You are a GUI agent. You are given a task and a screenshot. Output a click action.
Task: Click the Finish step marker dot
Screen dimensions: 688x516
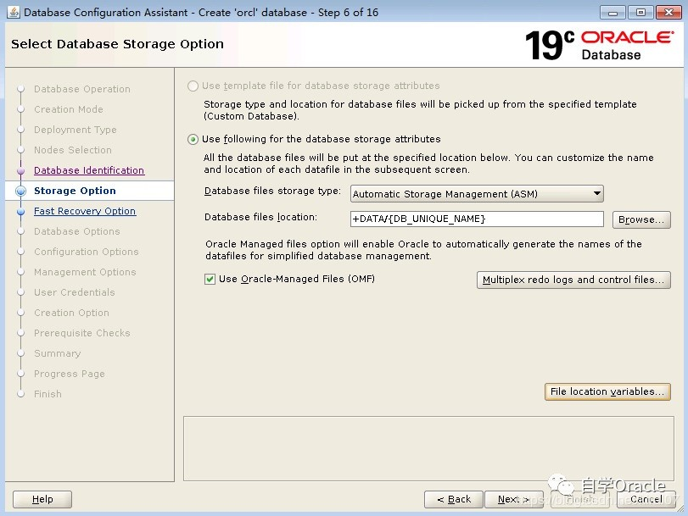22,394
